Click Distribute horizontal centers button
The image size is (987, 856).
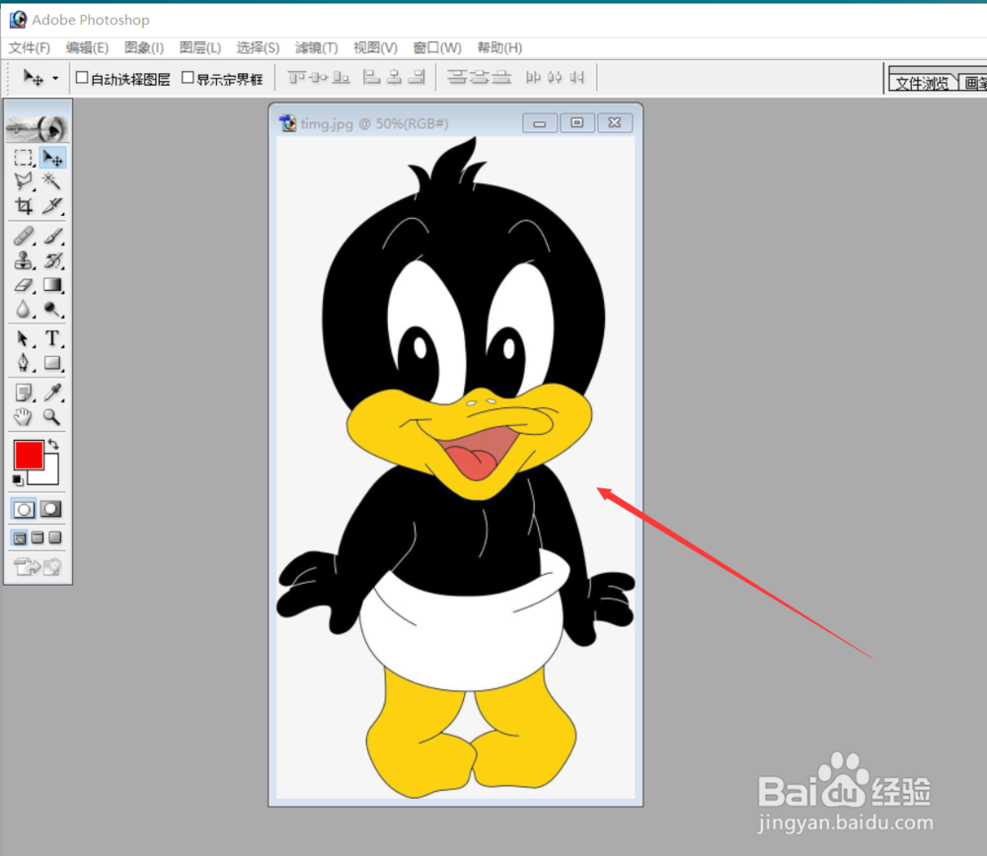click(555, 77)
